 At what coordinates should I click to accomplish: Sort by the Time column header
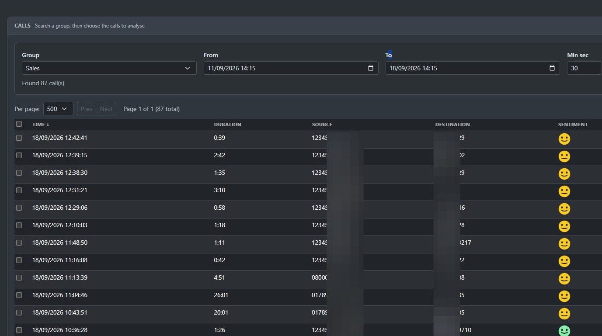point(41,125)
